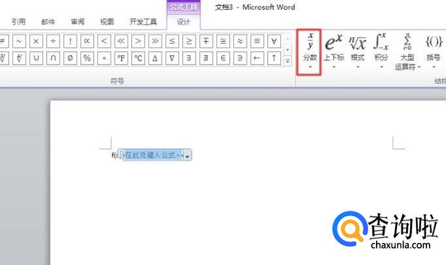The height and width of the screenshot is (265, 446).
Task: Insert the almost-equal symbol
Action: tap(240, 41)
